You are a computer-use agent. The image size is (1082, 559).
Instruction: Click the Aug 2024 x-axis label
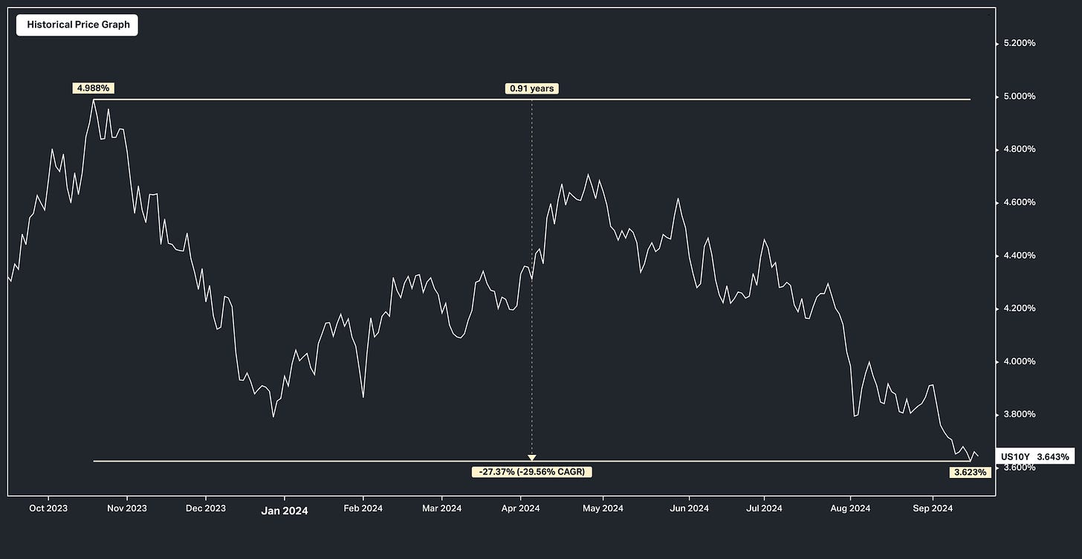coord(850,508)
